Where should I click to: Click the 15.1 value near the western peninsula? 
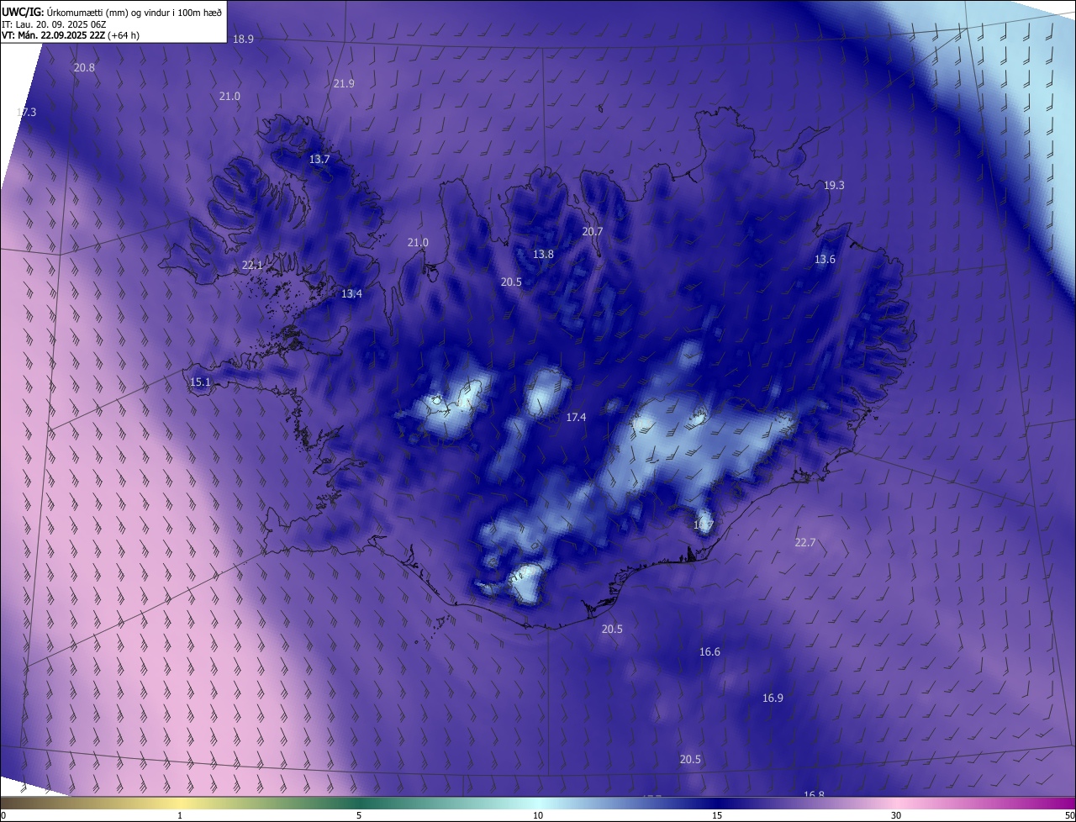click(x=200, y=382)
